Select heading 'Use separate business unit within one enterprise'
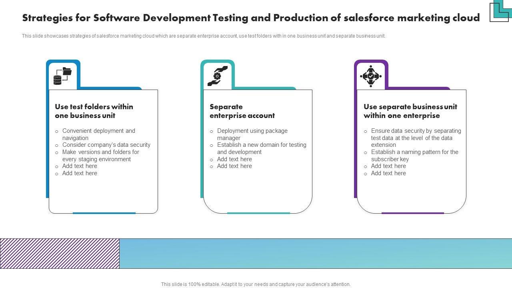Screen dimensions: 512x288 tap(410, 111)
